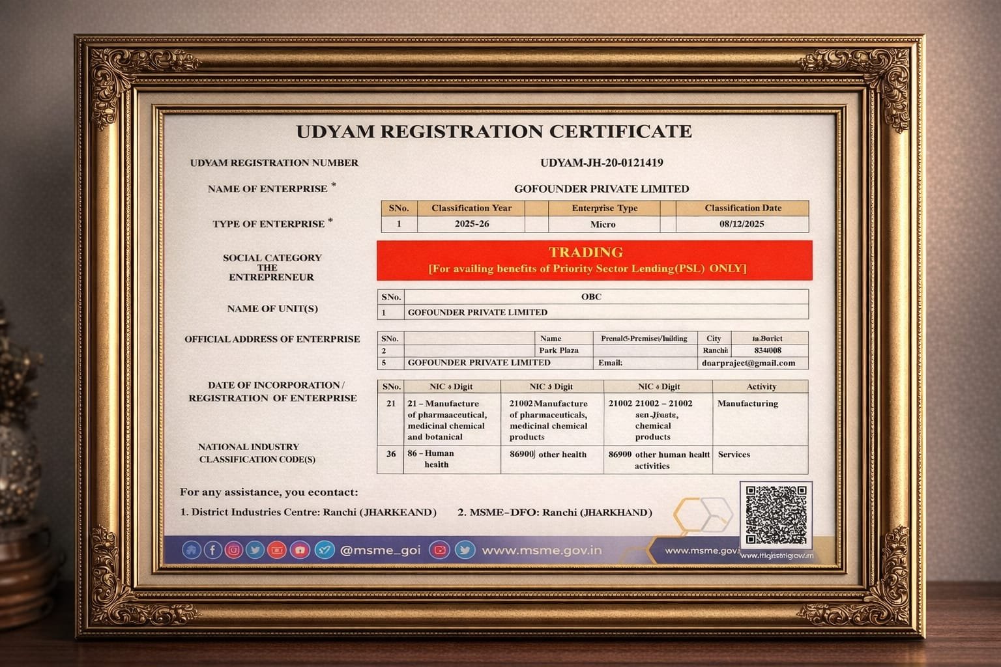
Task: Click the Classification Year column header
Action: (x=471, y=208)
